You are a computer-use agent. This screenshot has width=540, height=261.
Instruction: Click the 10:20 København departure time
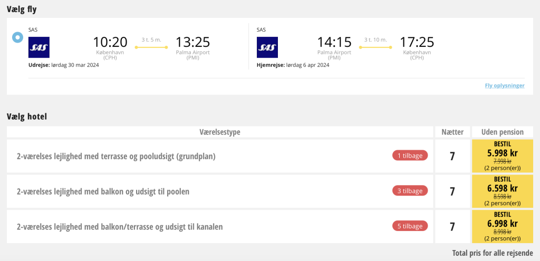click(x=110, y=42)
